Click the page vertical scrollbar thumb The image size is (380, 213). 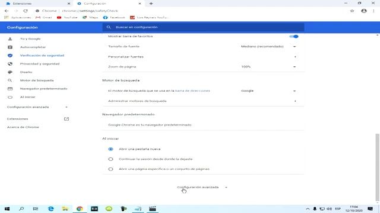tap(378, 167)
